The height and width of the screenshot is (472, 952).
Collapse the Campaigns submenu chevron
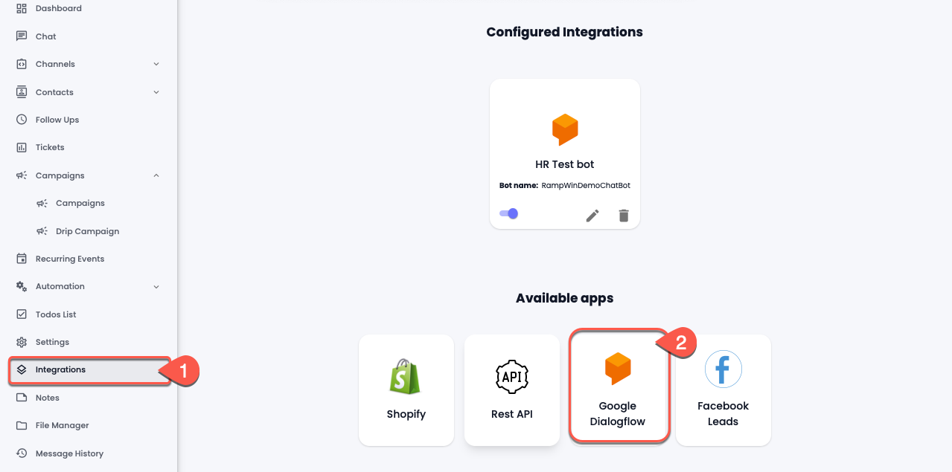tap(156, 175)
